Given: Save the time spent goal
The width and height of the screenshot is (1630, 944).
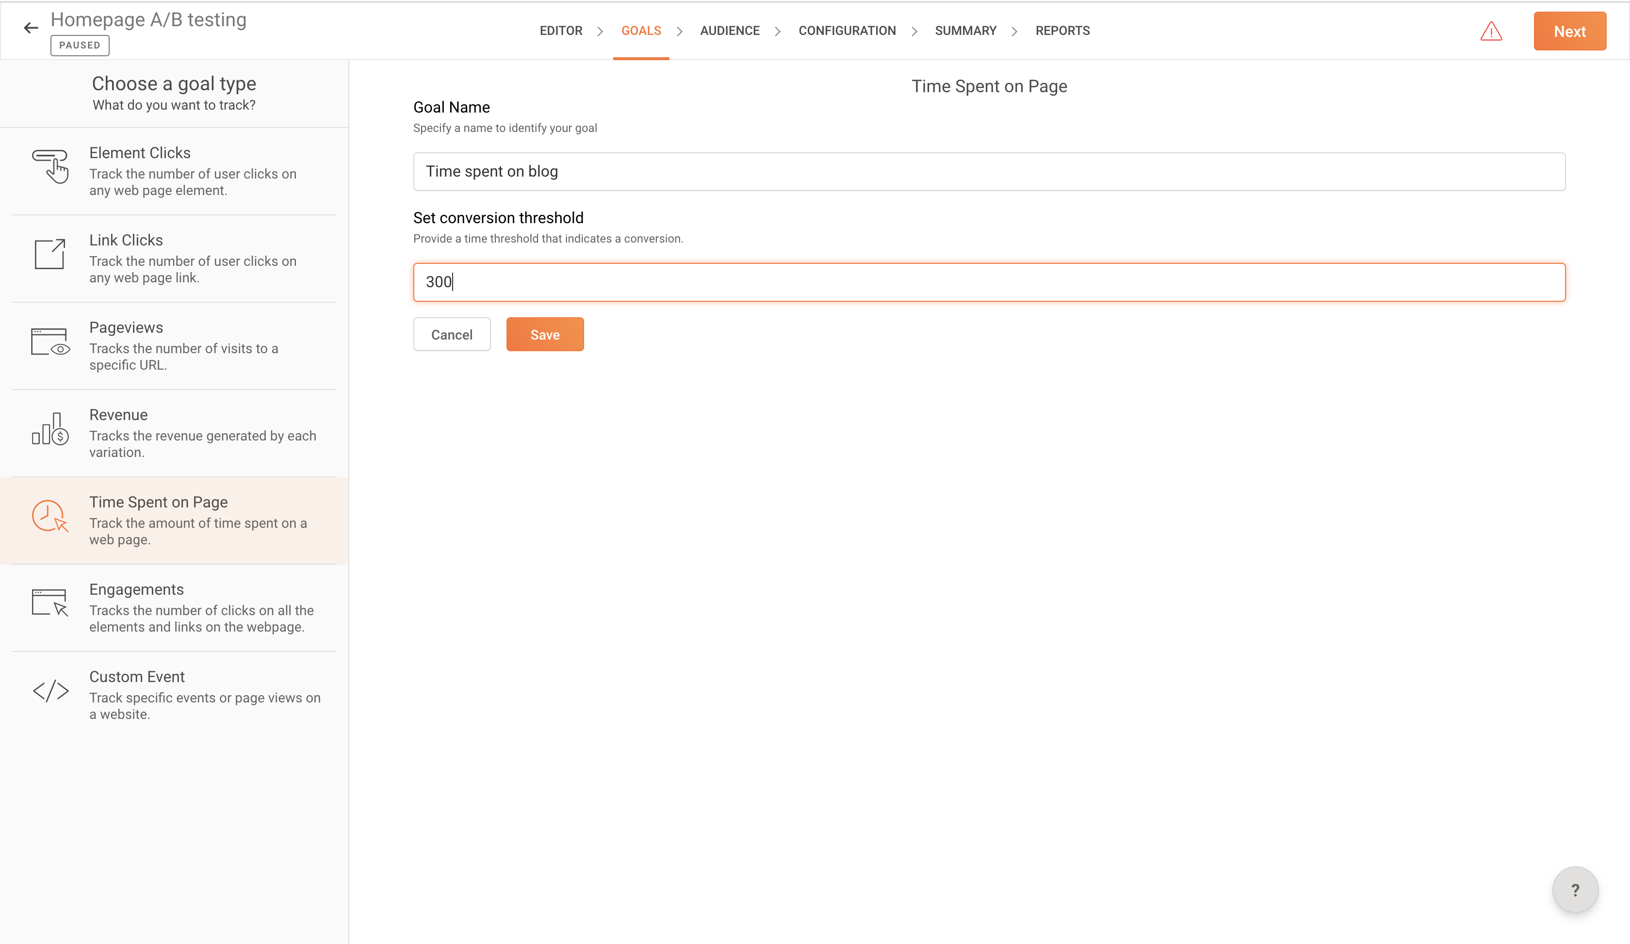Looking at the screenshot, I should pos(545,335).
